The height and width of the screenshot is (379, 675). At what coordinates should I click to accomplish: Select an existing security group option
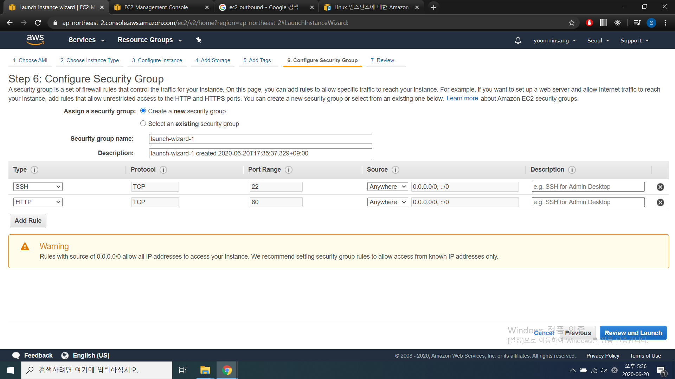point(143,124)
